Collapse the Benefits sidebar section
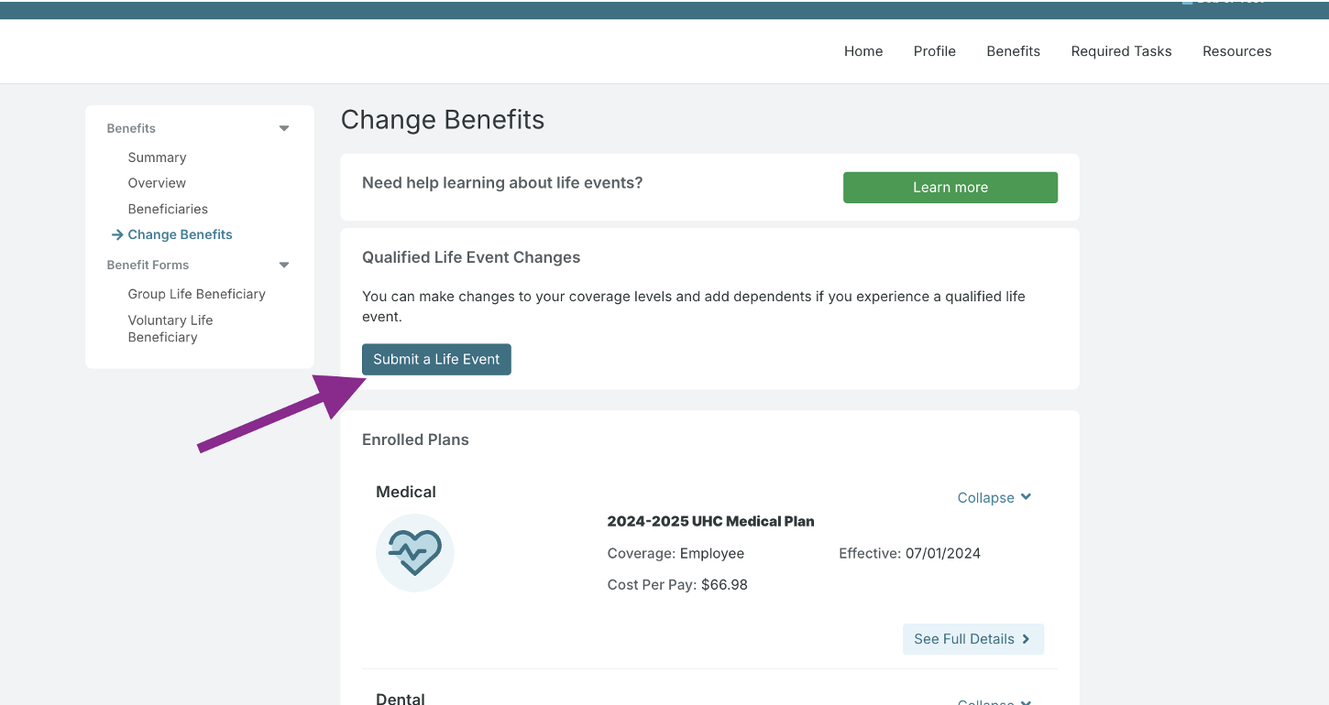1329x705 pixels. click(284, 128)
